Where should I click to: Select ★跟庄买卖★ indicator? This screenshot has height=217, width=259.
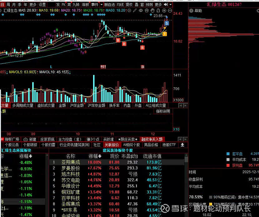[x=128, y=139]
